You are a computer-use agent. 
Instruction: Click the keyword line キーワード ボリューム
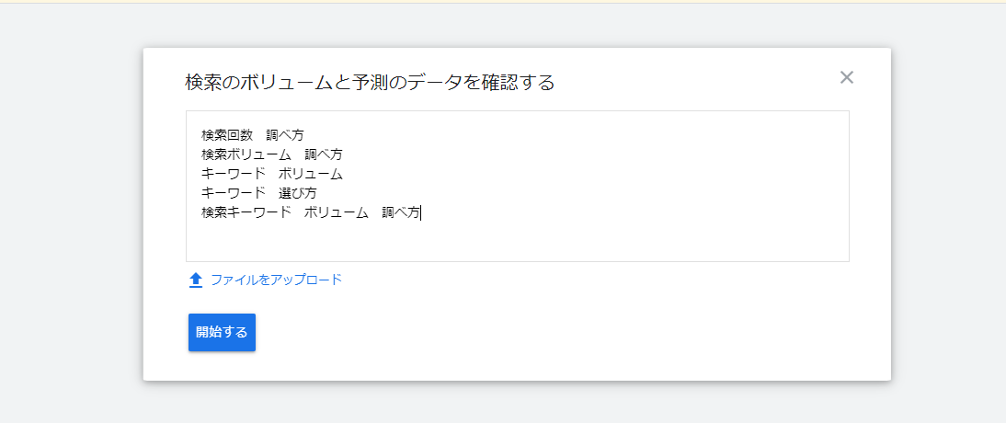[272, 174]
